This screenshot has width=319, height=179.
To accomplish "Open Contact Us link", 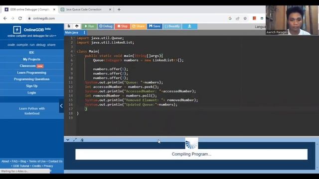I will (x=55, y=161).
